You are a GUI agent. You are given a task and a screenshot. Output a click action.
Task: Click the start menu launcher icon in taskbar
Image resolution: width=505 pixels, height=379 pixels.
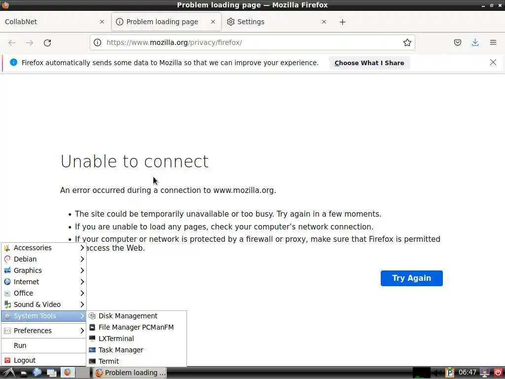point(9,373)
